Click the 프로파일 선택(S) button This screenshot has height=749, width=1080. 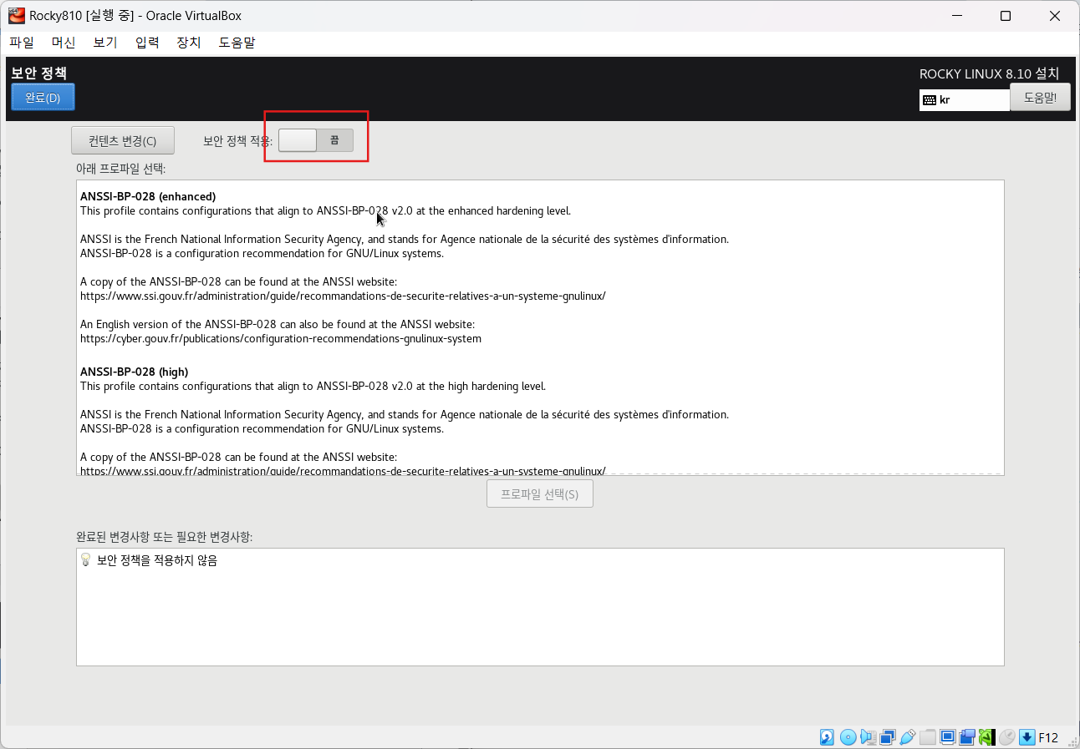(540, 493)
